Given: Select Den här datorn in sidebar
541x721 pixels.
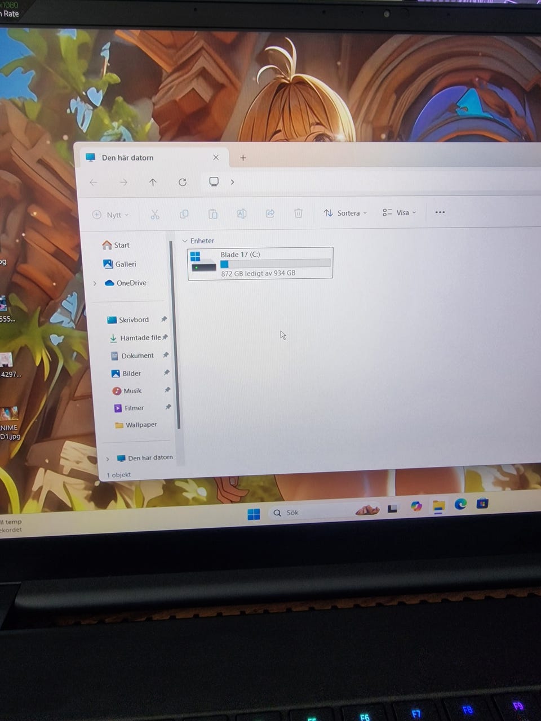Looking at the screenshot, I should tap(145, 458).
